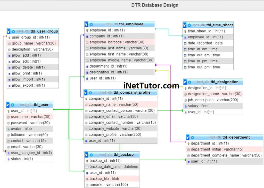Click the tbl_employee table title
264x188 pixels.
pyautogui.click(x=131, y=24)
